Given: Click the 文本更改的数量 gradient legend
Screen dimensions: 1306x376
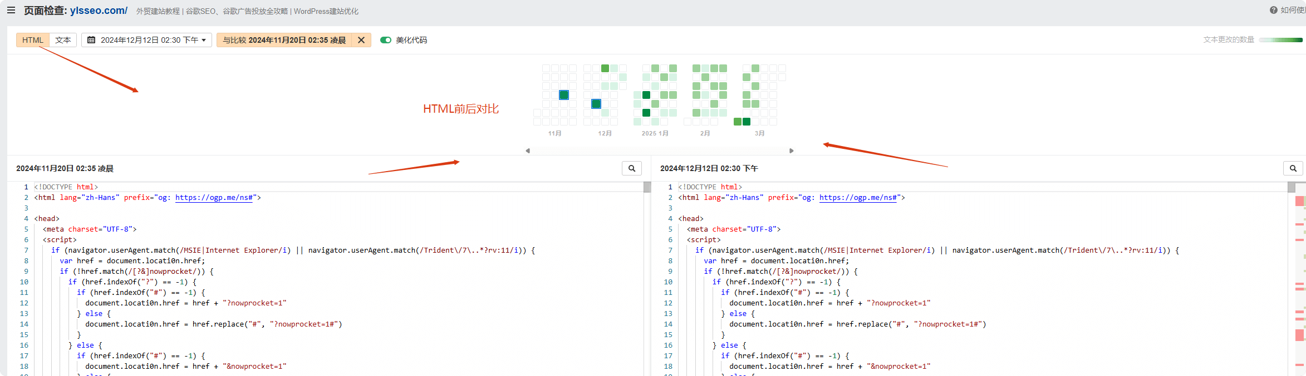Looking at the screenshot, I should (1280, 40).
